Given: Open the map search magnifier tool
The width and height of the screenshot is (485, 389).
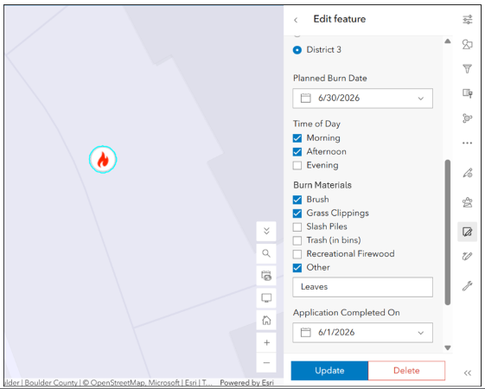Looking at the screenshot, I should coord(266,253).
